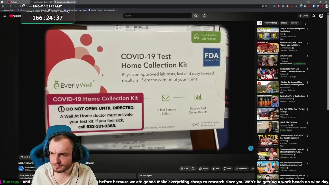Open the YouTube hamburger guide menu
The image size is (329, 185).
4,16
